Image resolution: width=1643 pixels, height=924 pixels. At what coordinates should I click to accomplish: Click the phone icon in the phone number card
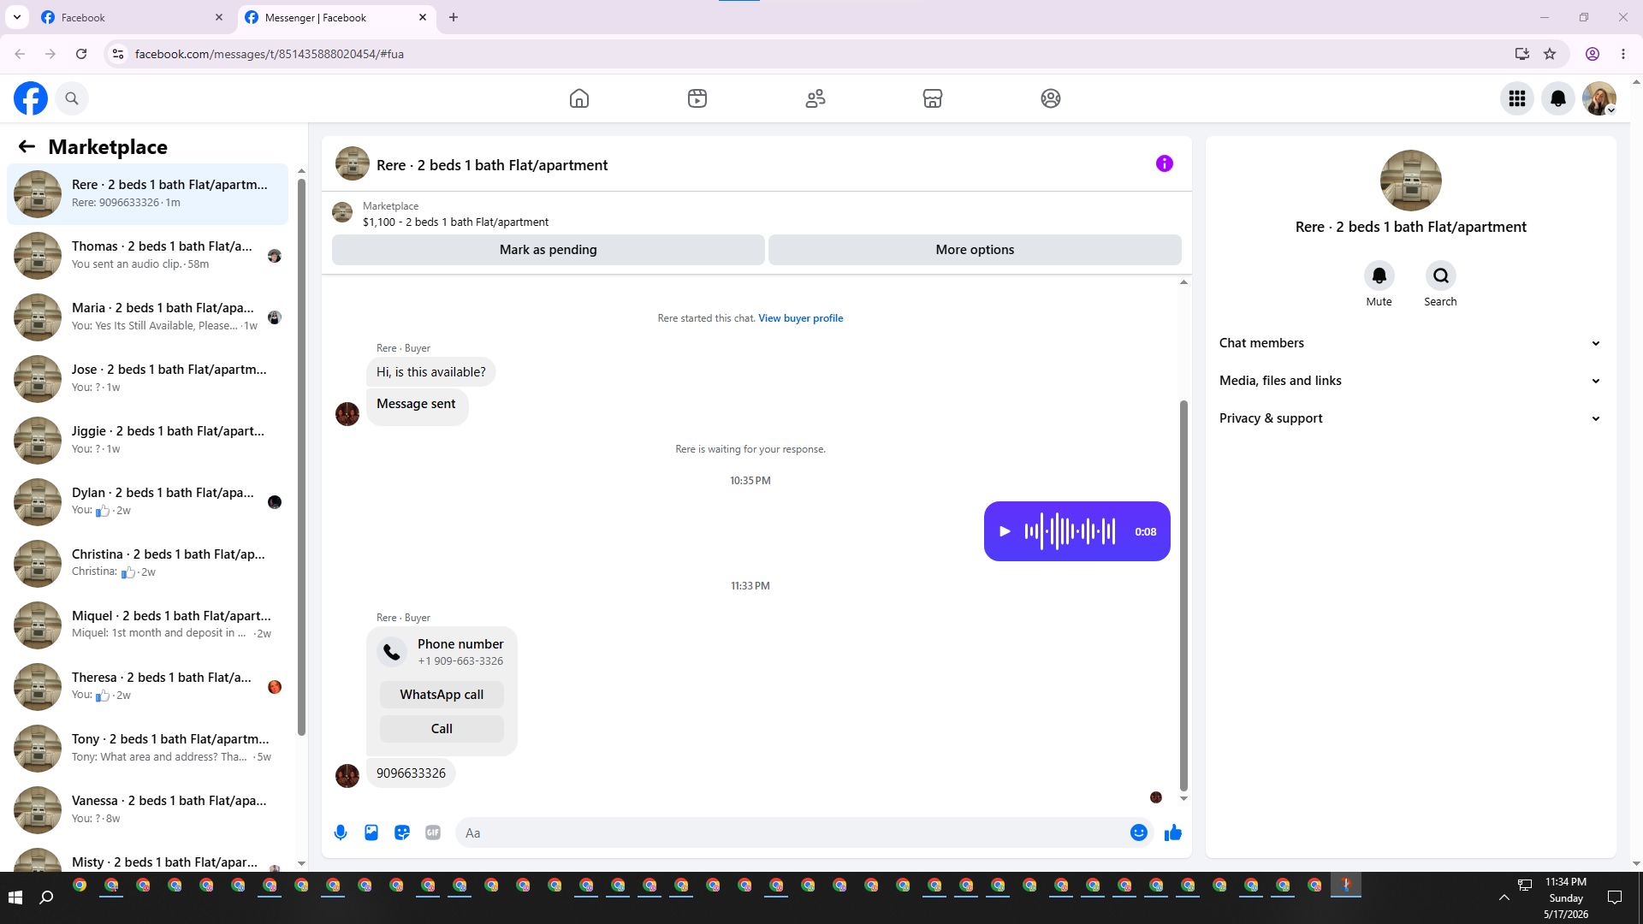[392, 652]
